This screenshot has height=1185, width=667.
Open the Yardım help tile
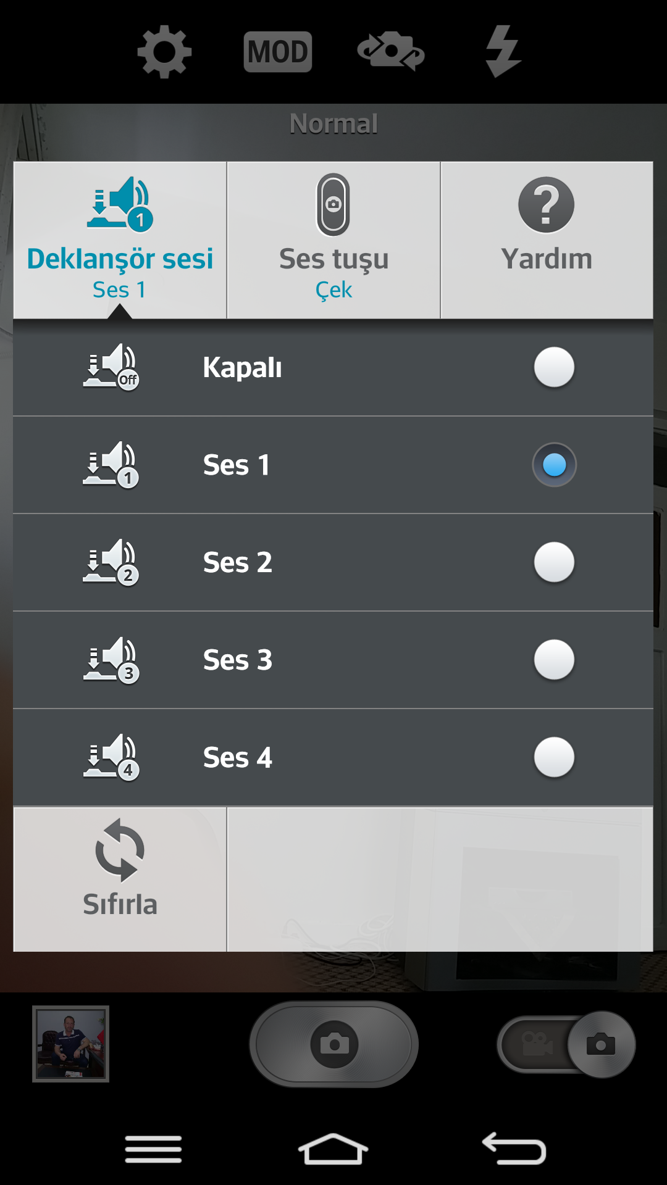coord(547,240)
